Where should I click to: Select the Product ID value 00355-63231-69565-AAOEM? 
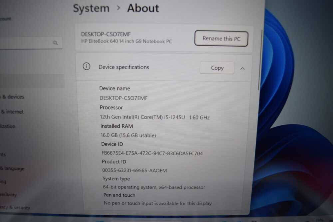coord(135,170)
